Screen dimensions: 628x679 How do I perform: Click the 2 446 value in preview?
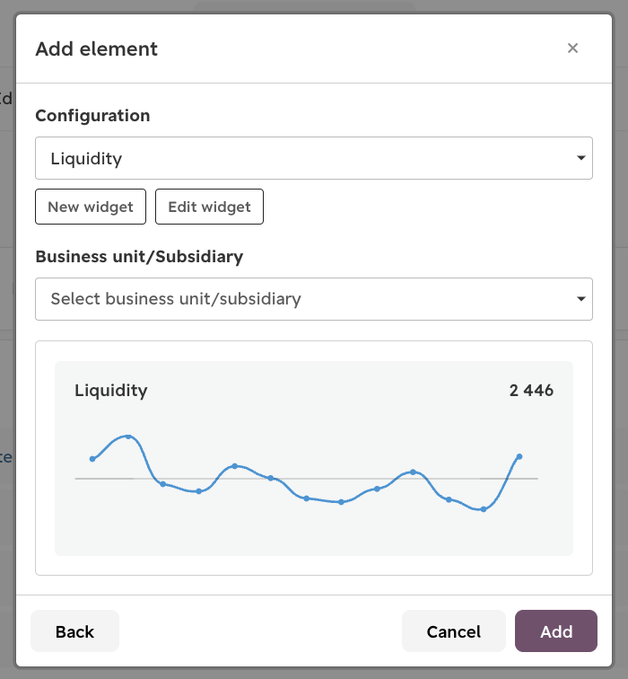point(531,391)
